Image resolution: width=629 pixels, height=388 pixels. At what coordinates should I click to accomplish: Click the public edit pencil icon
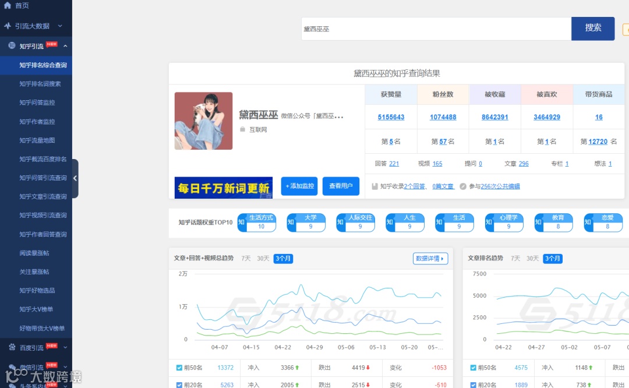pyautogui.click(x=463, y=186)
